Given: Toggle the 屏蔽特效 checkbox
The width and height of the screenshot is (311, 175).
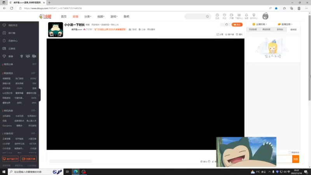Looking at the screenshot, I should click(x=289, y=152).
